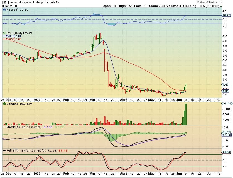Click the 2020 label on price date axis
233x178 pixels.
(37, 100)
